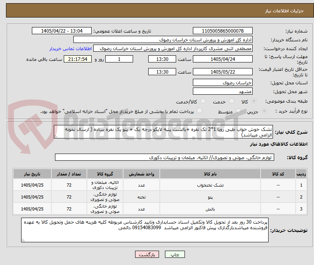
Task: Select the خدمت radio button
Action: (232, 101)
